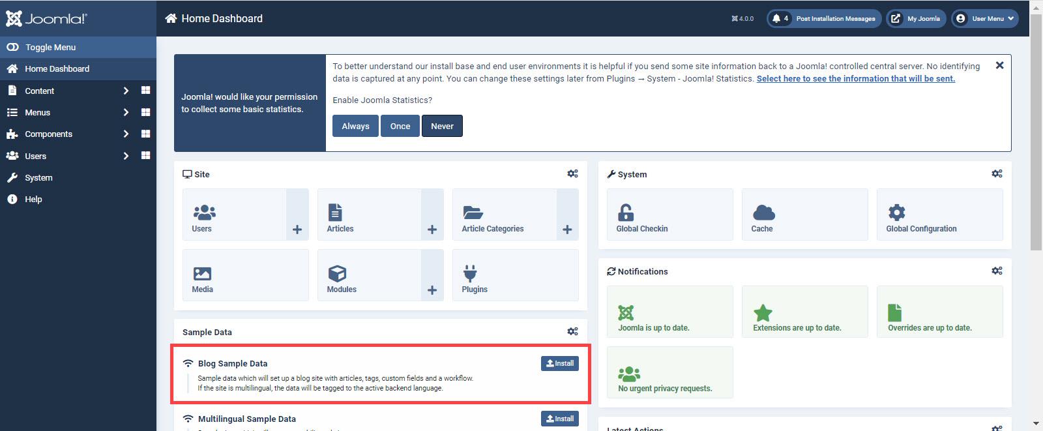Click the Home Dashboard page title

(222, 18)
